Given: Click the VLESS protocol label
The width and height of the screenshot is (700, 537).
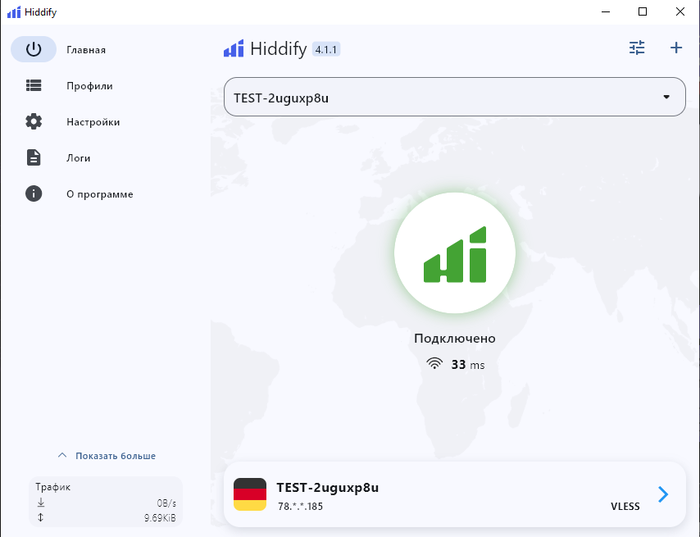Looking at the screenshot, I should [625, 507].
